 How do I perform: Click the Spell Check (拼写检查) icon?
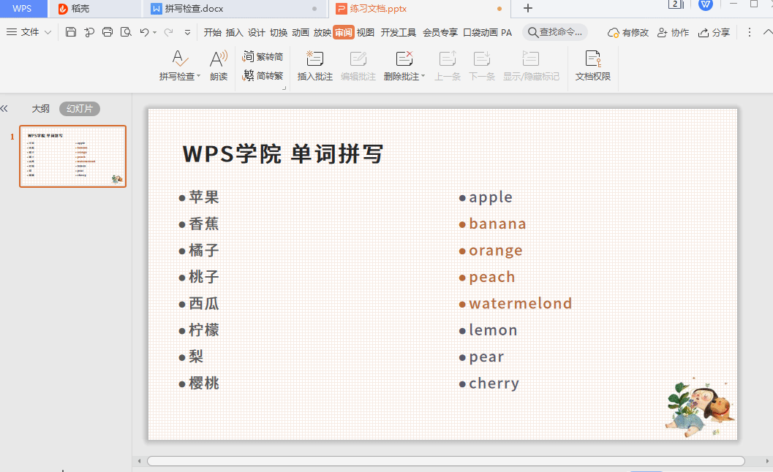(x=180, y=59)
